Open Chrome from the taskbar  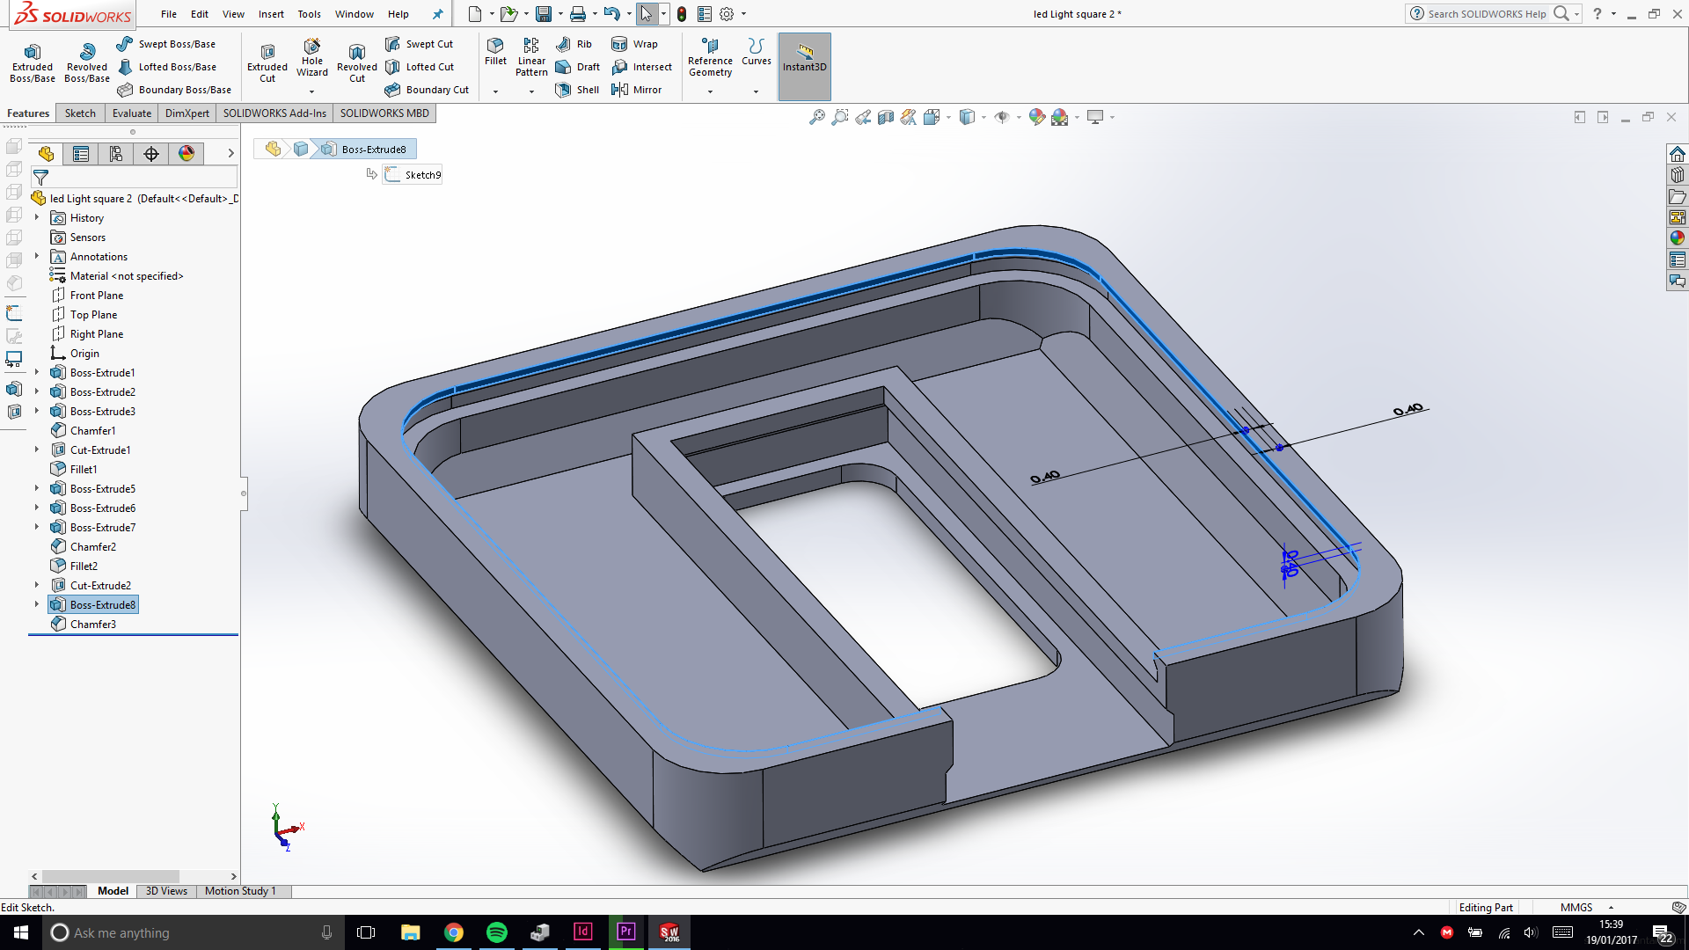pos(454,932)
